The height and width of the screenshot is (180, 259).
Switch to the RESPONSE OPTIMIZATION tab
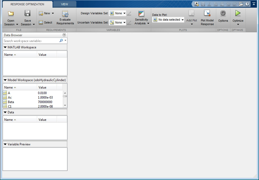coord(27,4)
